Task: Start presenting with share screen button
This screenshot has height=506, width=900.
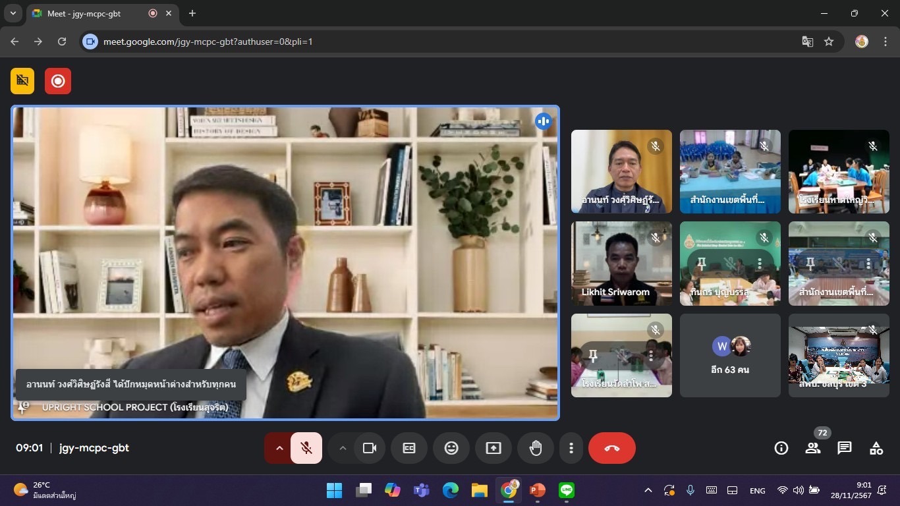Action: (493, 448)
